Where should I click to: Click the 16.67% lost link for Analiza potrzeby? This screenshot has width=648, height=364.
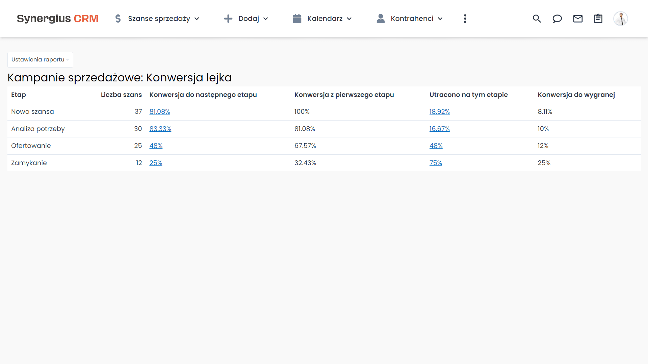click(439, 129)
